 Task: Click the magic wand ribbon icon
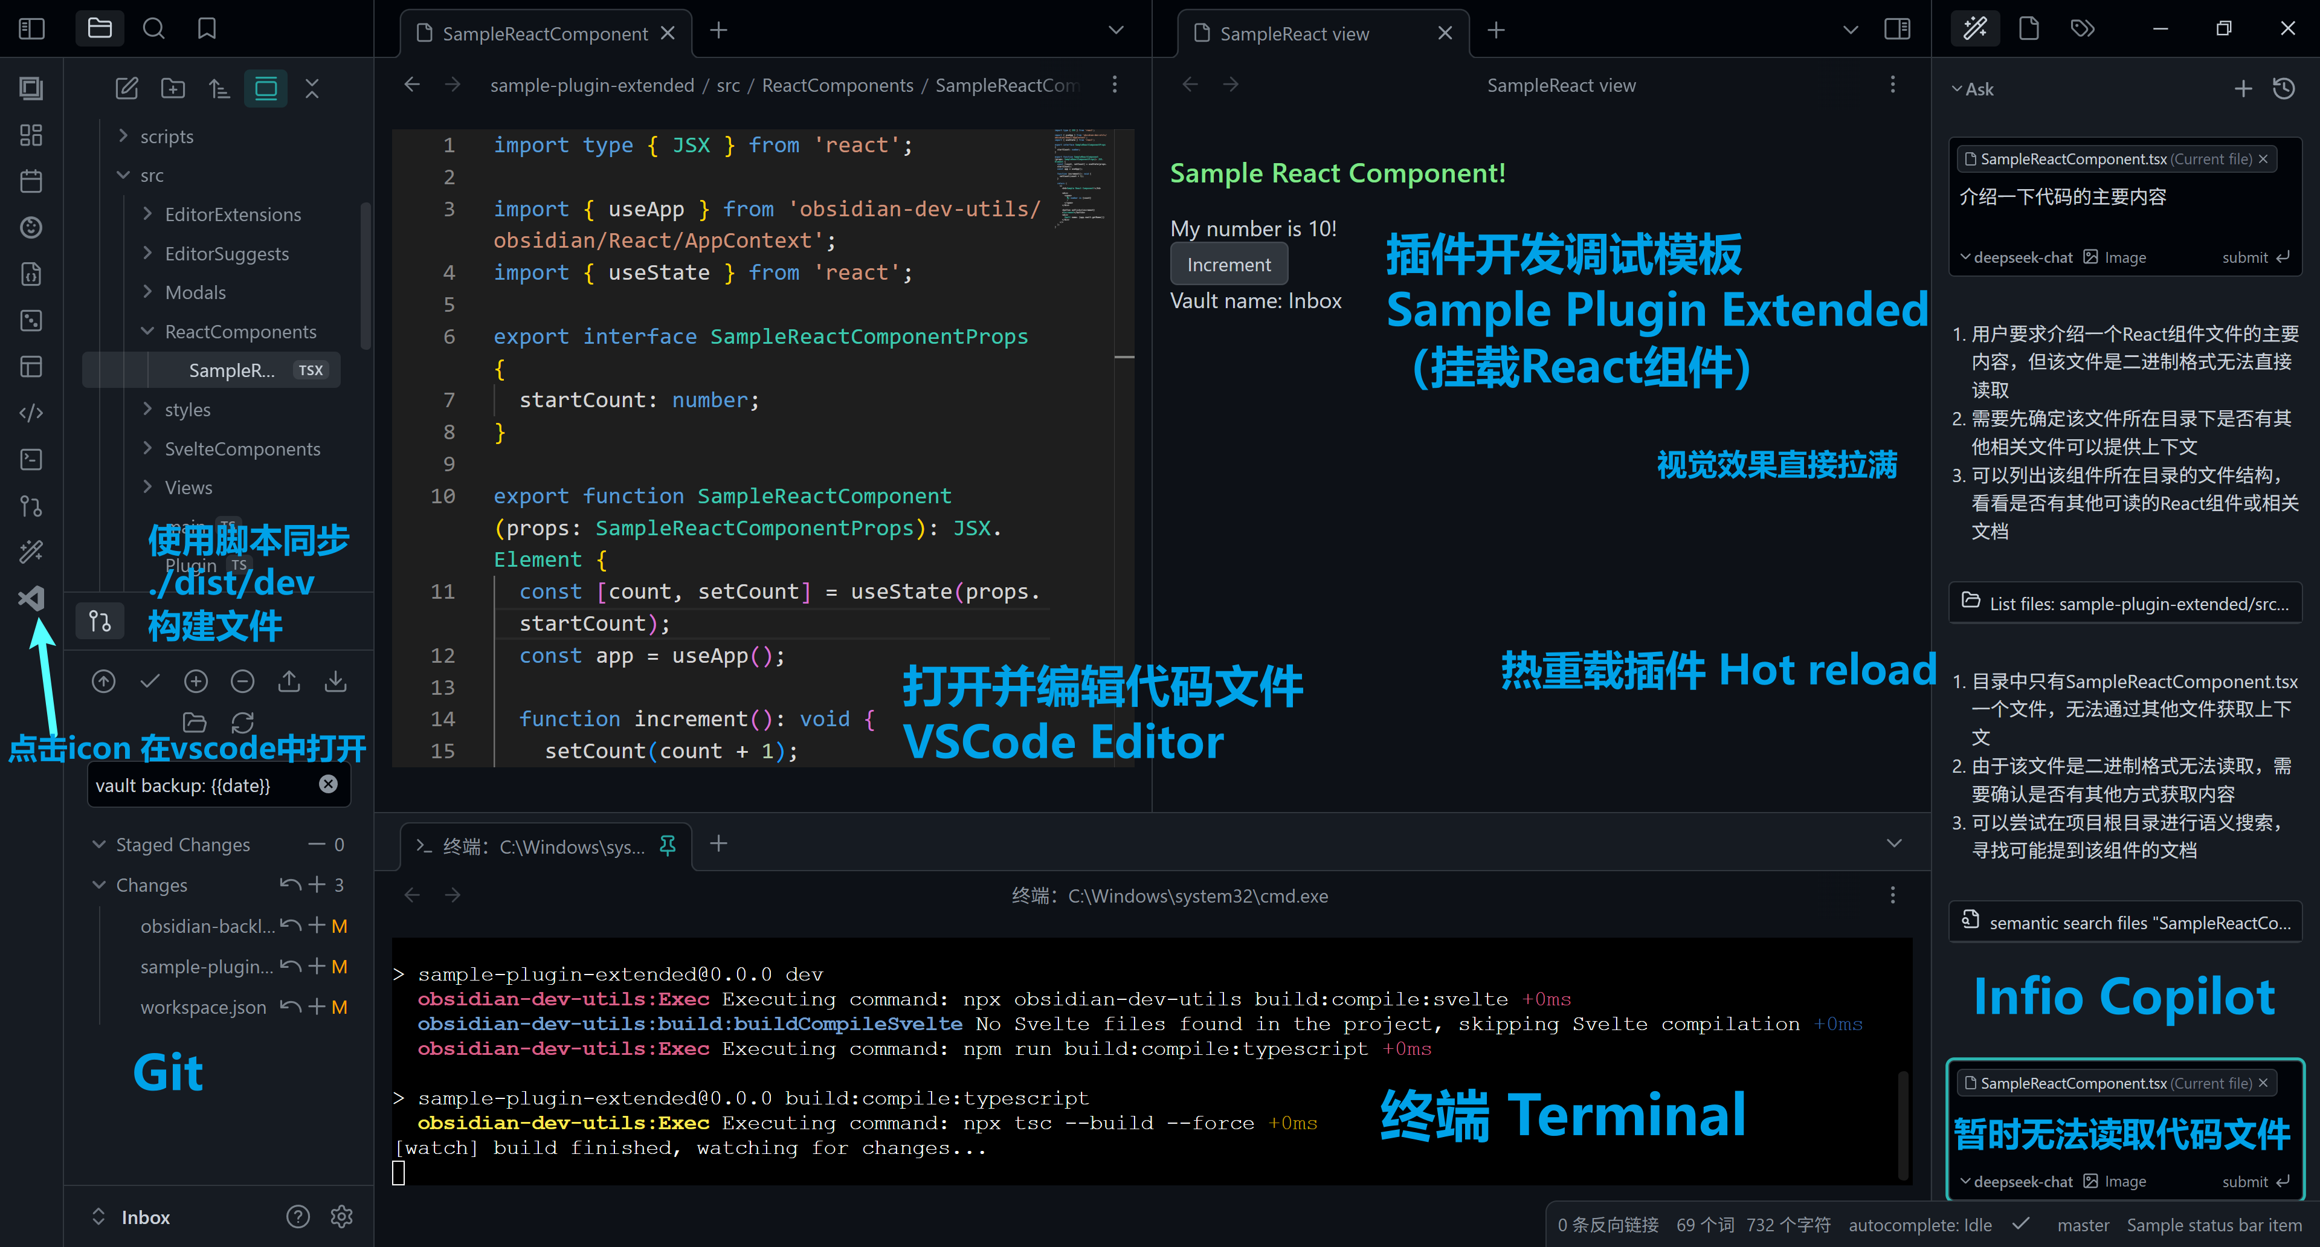31,551
